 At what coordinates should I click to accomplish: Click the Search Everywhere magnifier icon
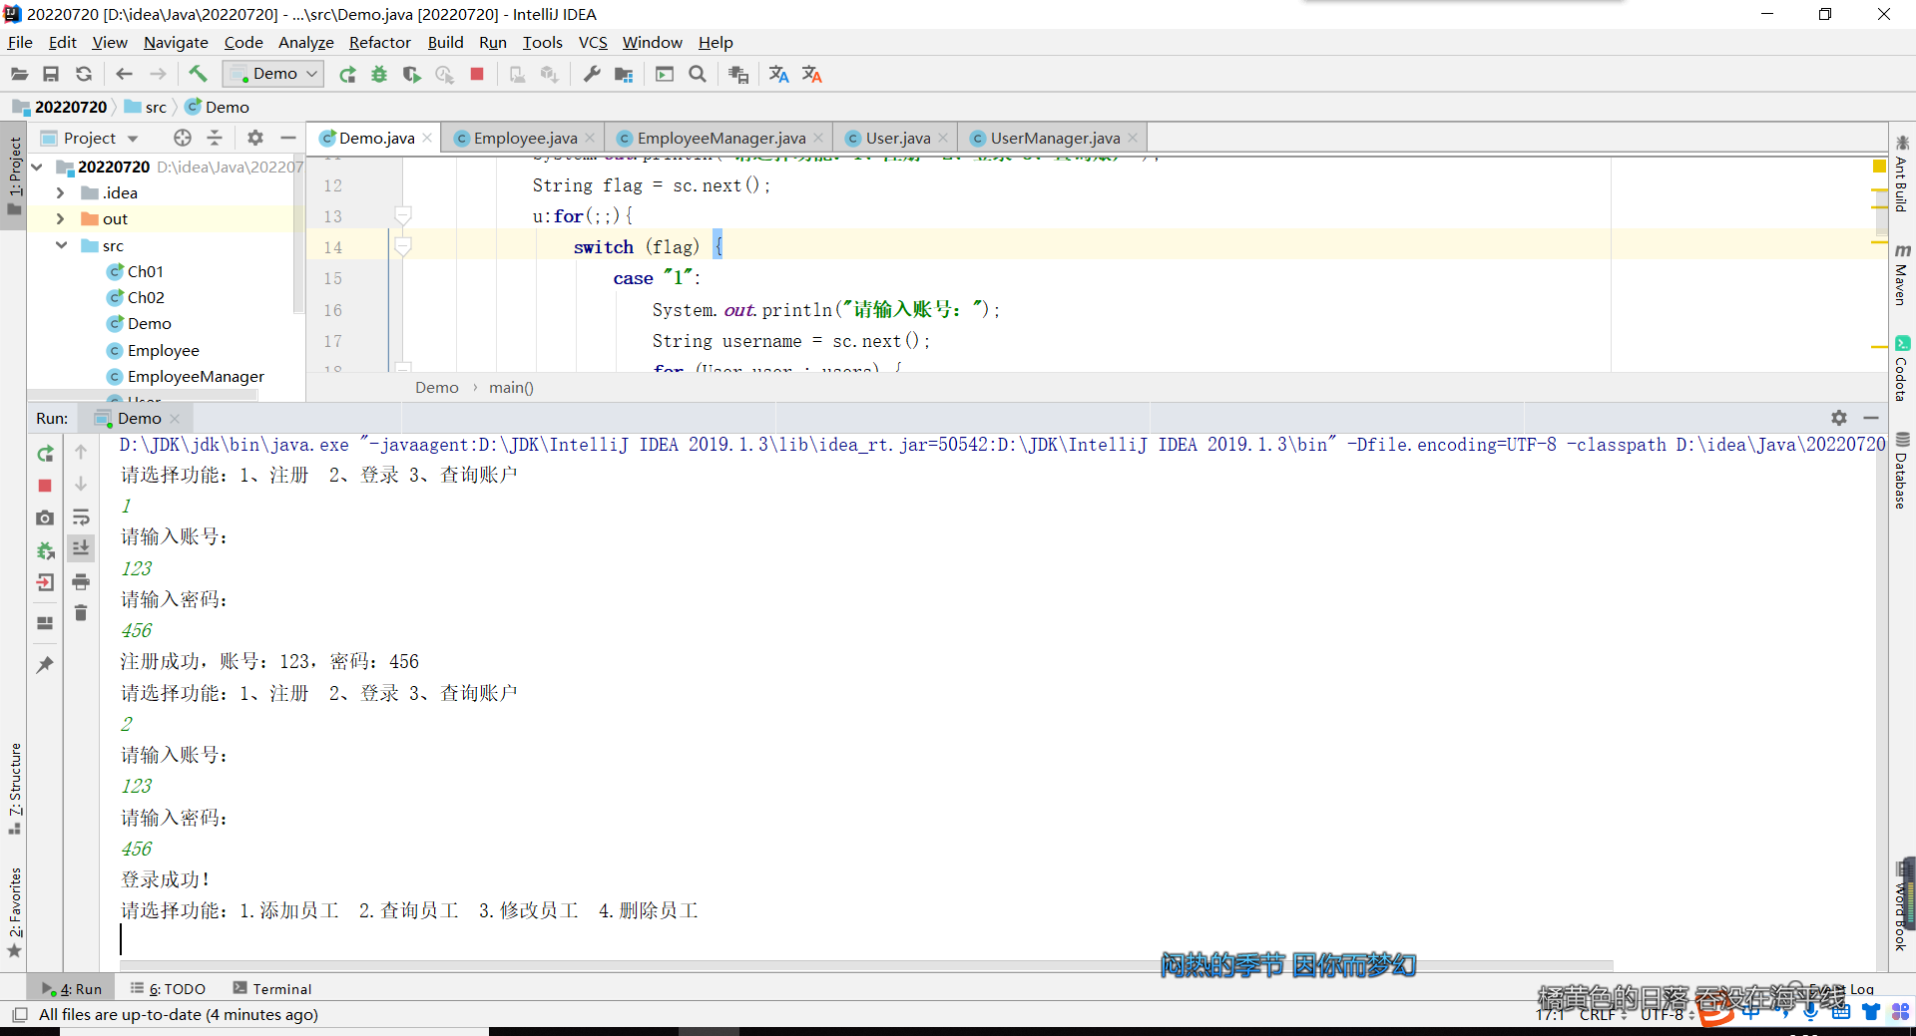point(698,75)
